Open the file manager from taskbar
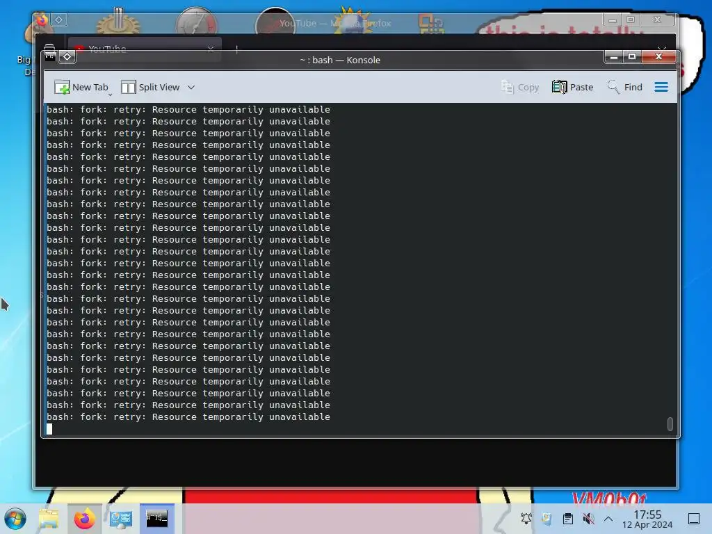Screen dimensions: 712x534 click(49, 519)
